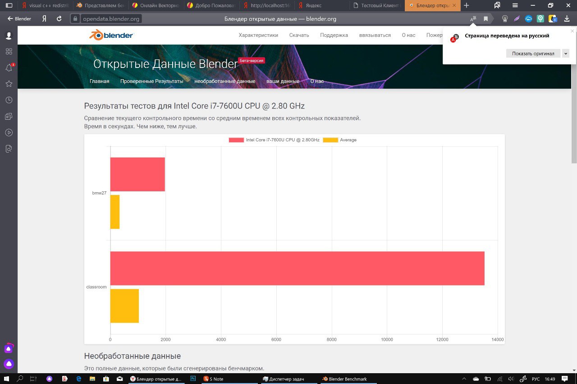Open bookmarks star in the sidebar
Screen dimensions: 577x384
pyautogui.click(x=9, y=84)
